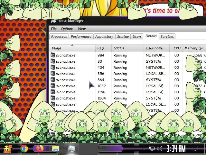Screen dimensions: 206x155
Task: Click Task Manager taskbar button
Action: pos(71,149)
